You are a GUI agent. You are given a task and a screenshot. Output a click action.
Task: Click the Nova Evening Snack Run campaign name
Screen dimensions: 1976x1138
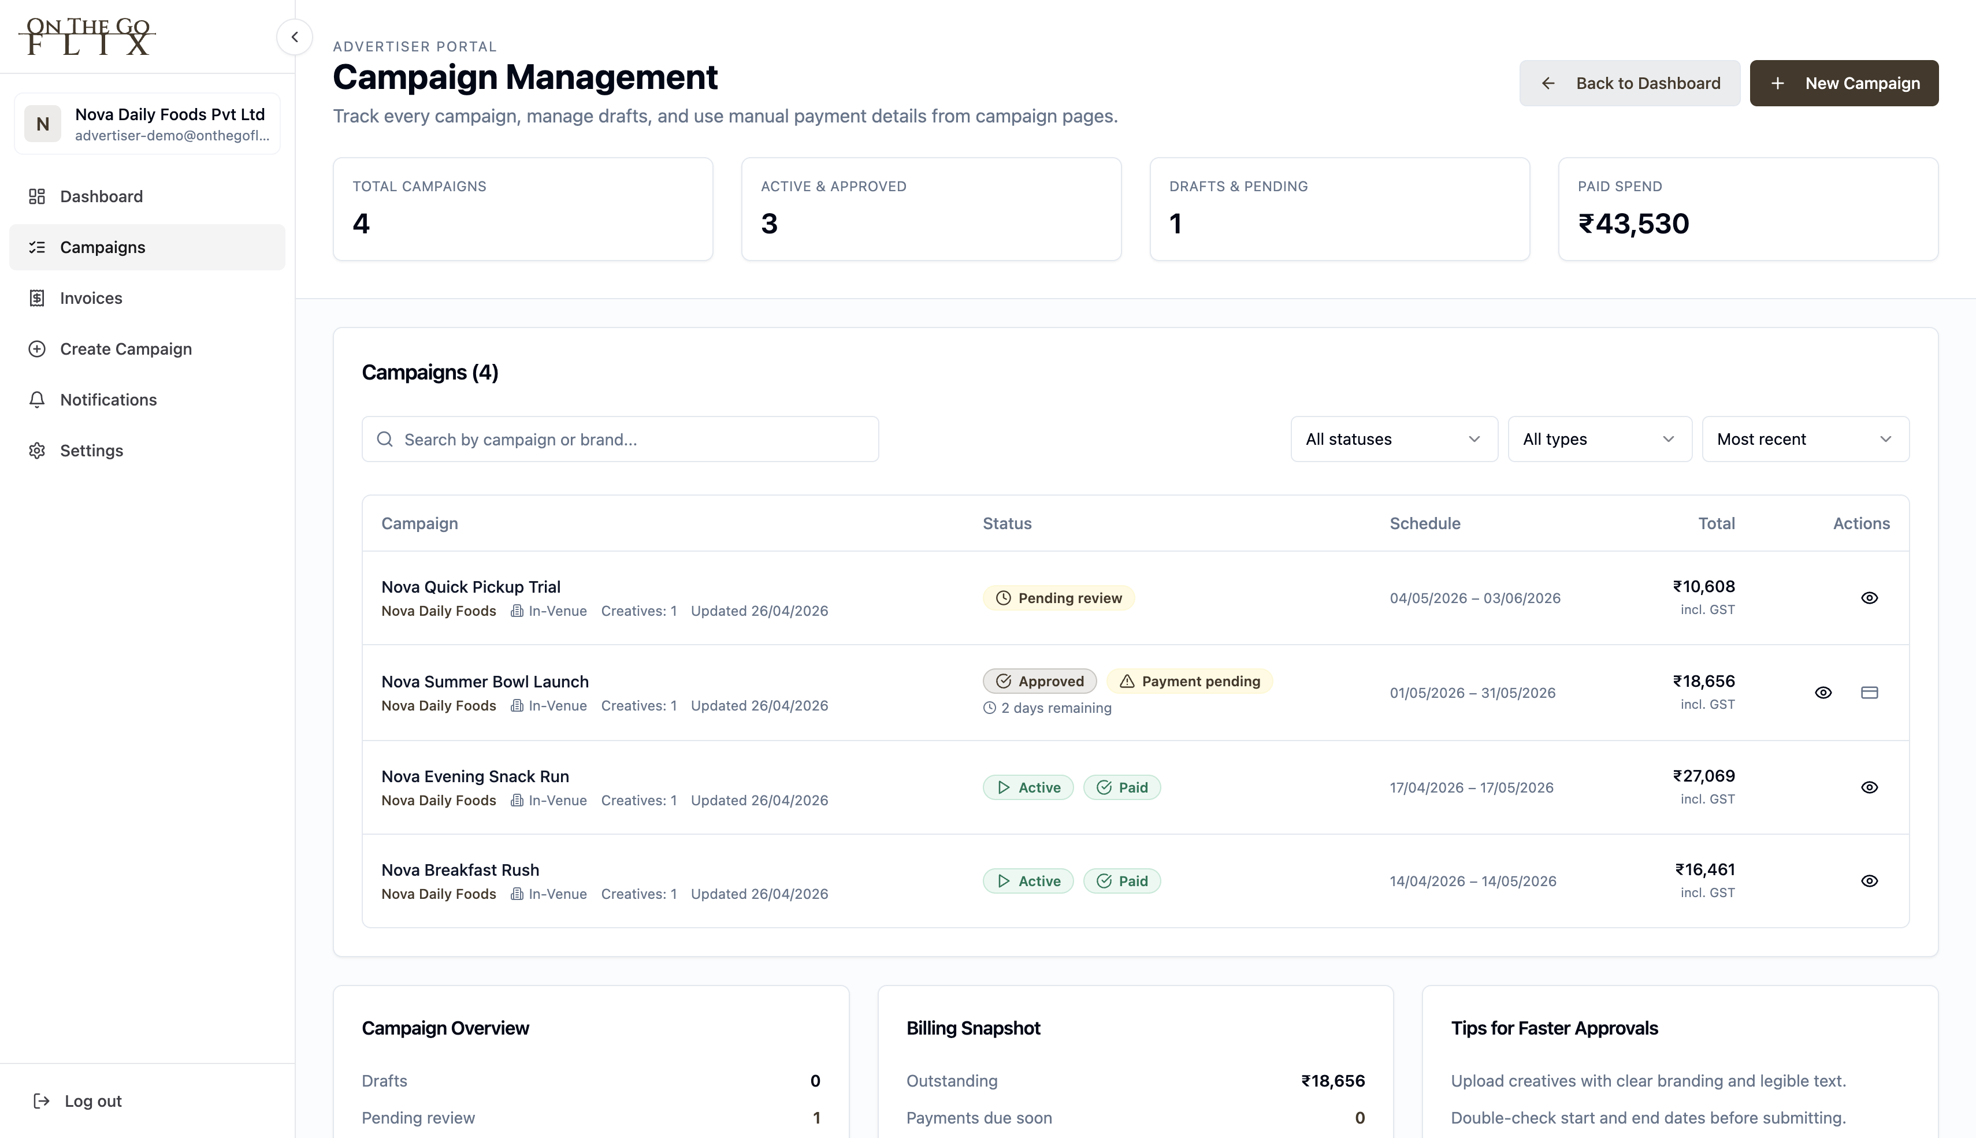click(476, 776)
